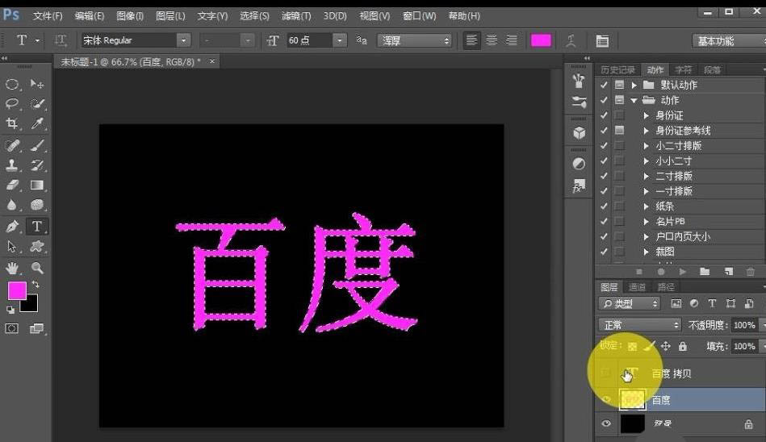Switch to the 通道 tab
The height and width of the screenshot is (442, 766).
coord(637,287)
